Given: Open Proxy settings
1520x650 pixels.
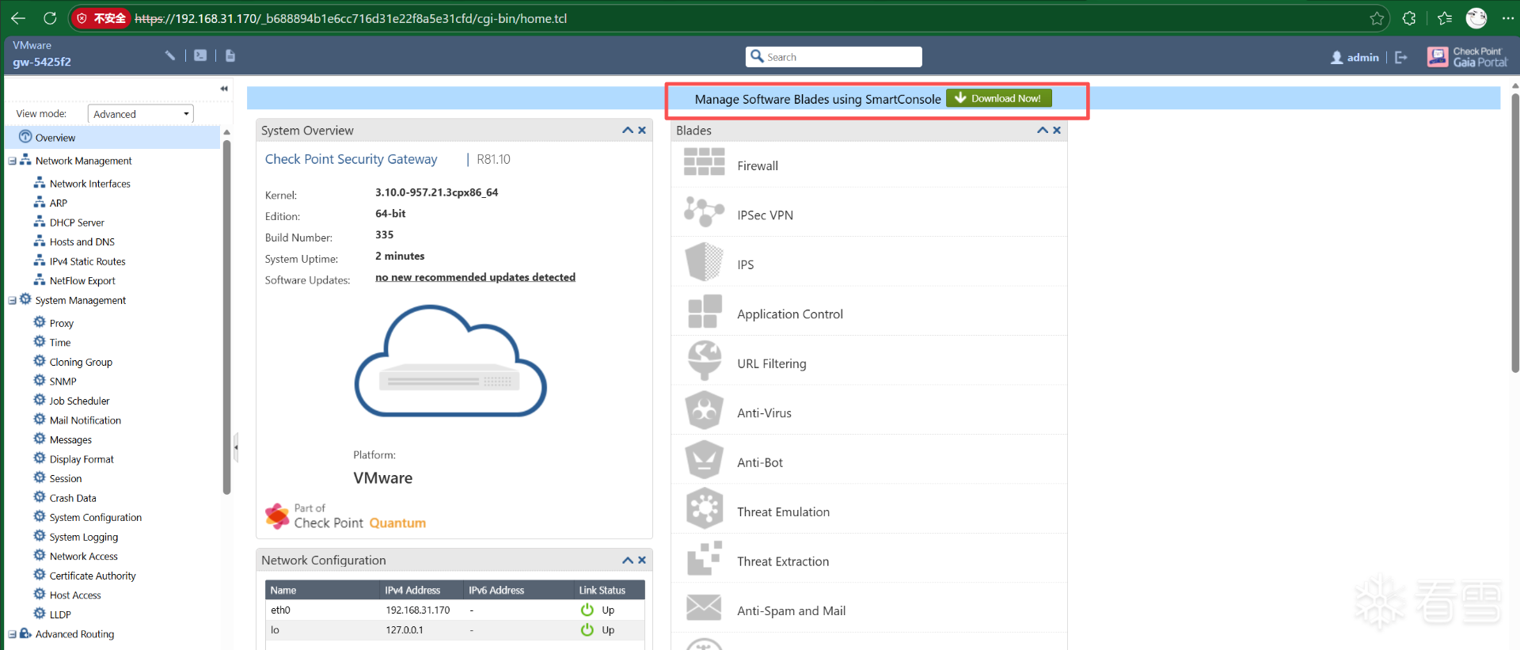Looking at the screenshot, I should 61,323.
